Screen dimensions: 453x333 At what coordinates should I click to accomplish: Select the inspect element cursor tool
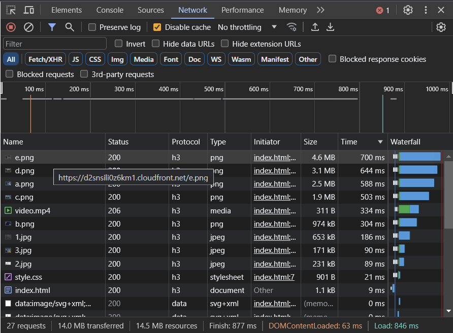point(10,10)
